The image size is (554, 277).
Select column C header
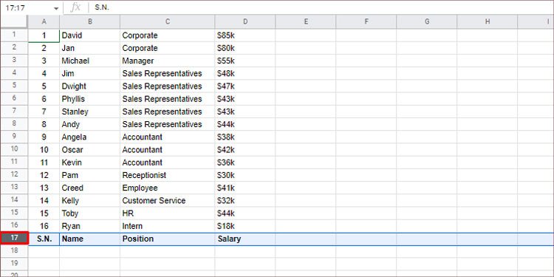(x=168, y=22)
